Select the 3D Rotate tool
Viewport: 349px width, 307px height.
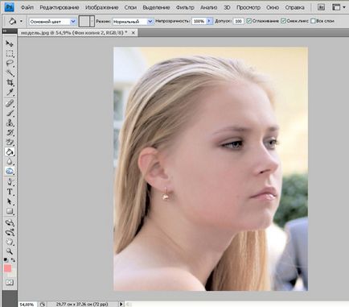pos(10,222)
